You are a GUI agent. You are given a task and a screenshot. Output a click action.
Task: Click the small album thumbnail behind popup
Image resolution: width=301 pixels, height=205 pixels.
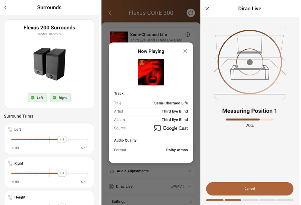click(x=119, y=37)
